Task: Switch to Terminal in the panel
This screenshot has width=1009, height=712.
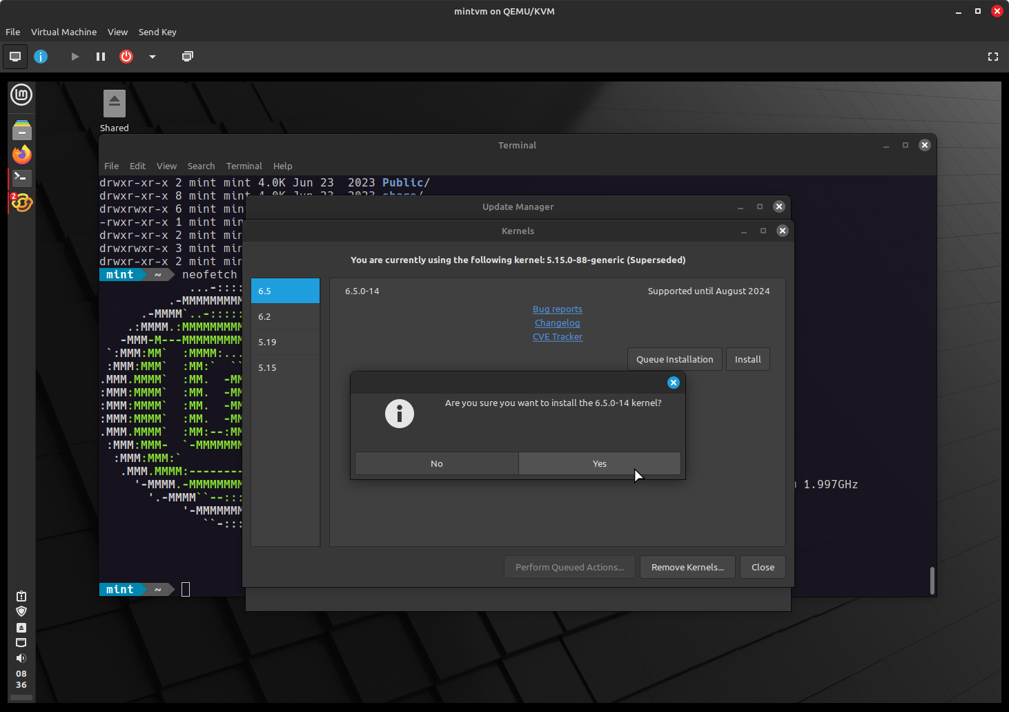Action: point(21,178)
